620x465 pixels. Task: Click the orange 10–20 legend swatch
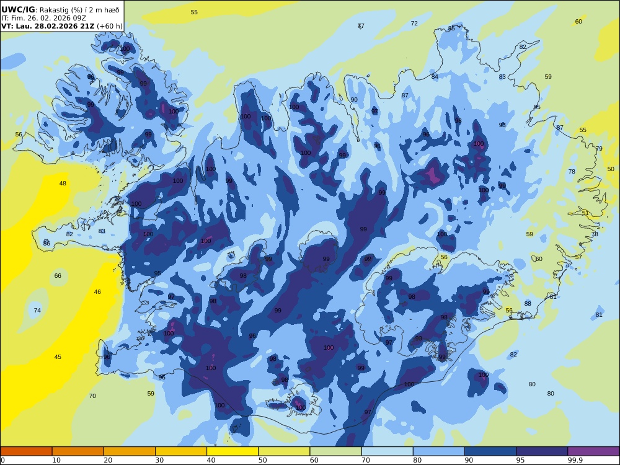[78, 451]
